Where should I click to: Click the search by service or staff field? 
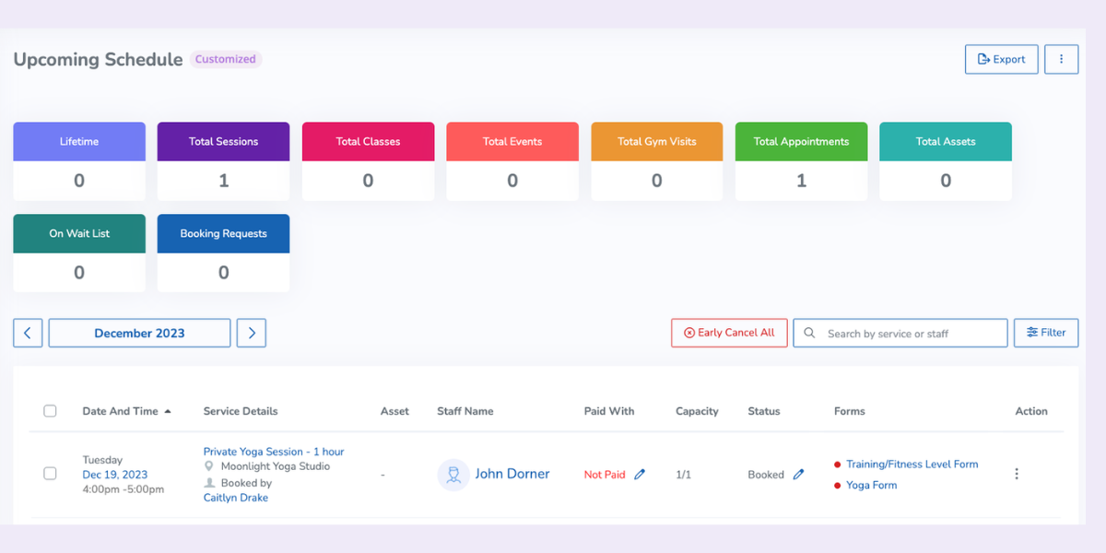click(x=899, y=332)
